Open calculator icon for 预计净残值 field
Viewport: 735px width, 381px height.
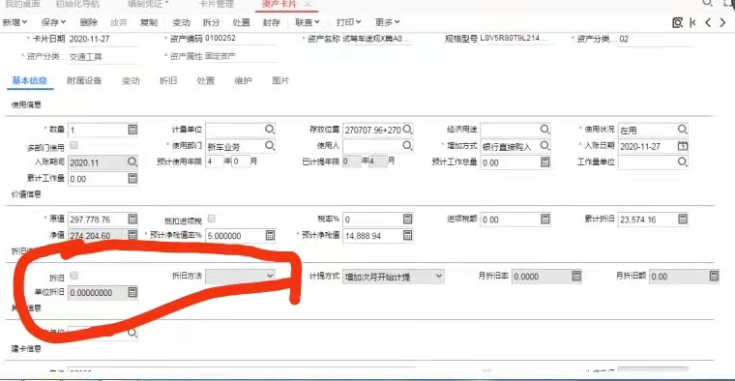[407, 235]
